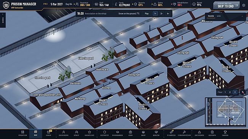Select Workshop label near Block F
This screenshot has height=139, width=248.
tap(80, 99)
